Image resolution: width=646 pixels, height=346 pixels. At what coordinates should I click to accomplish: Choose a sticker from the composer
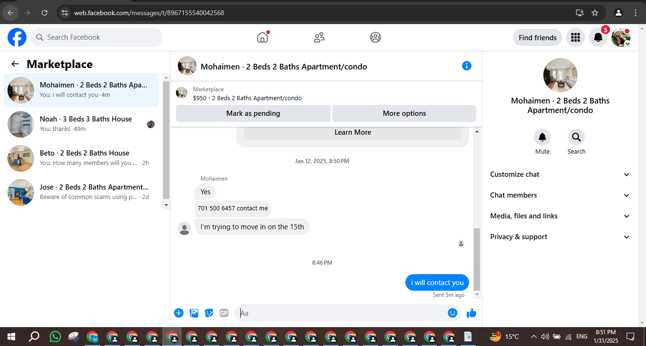[209, 313]
